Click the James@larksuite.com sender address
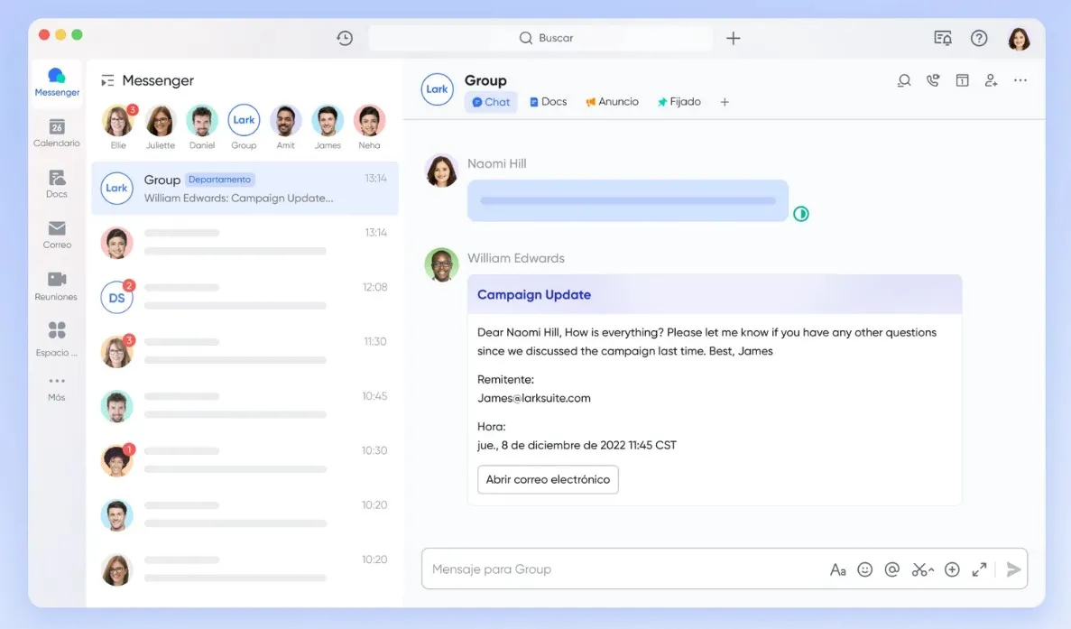Screen dimensions: 1071x629 (x=534, y=398)
